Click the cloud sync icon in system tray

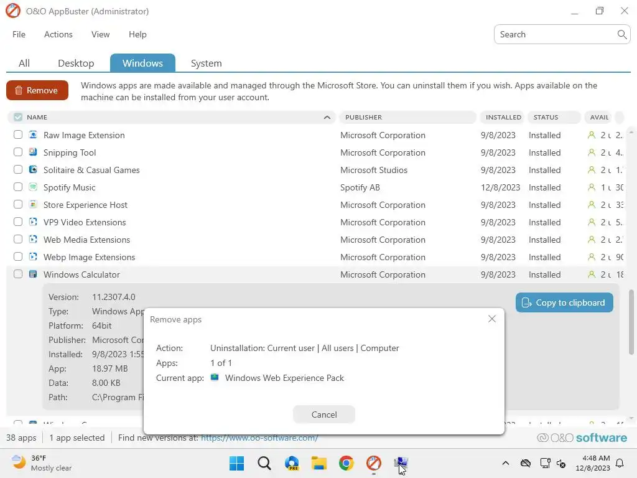tap(526, 463)
